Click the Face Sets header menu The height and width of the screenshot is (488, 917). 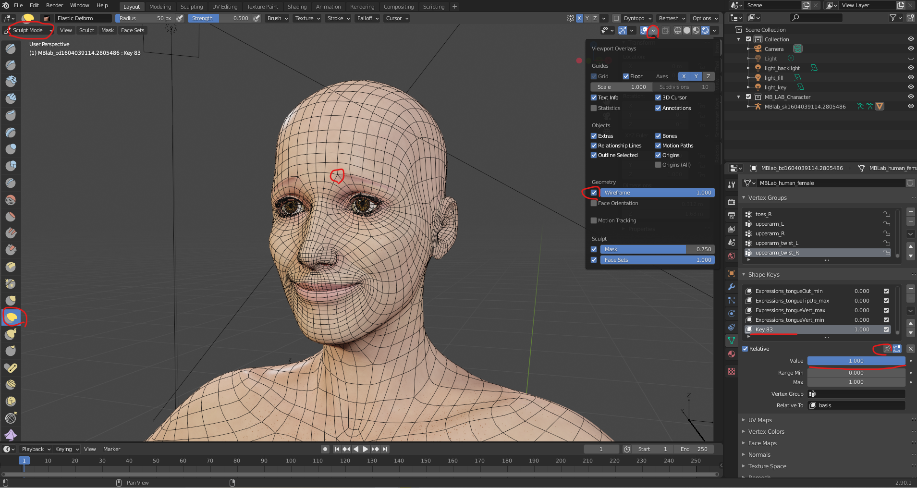point(133,30)
